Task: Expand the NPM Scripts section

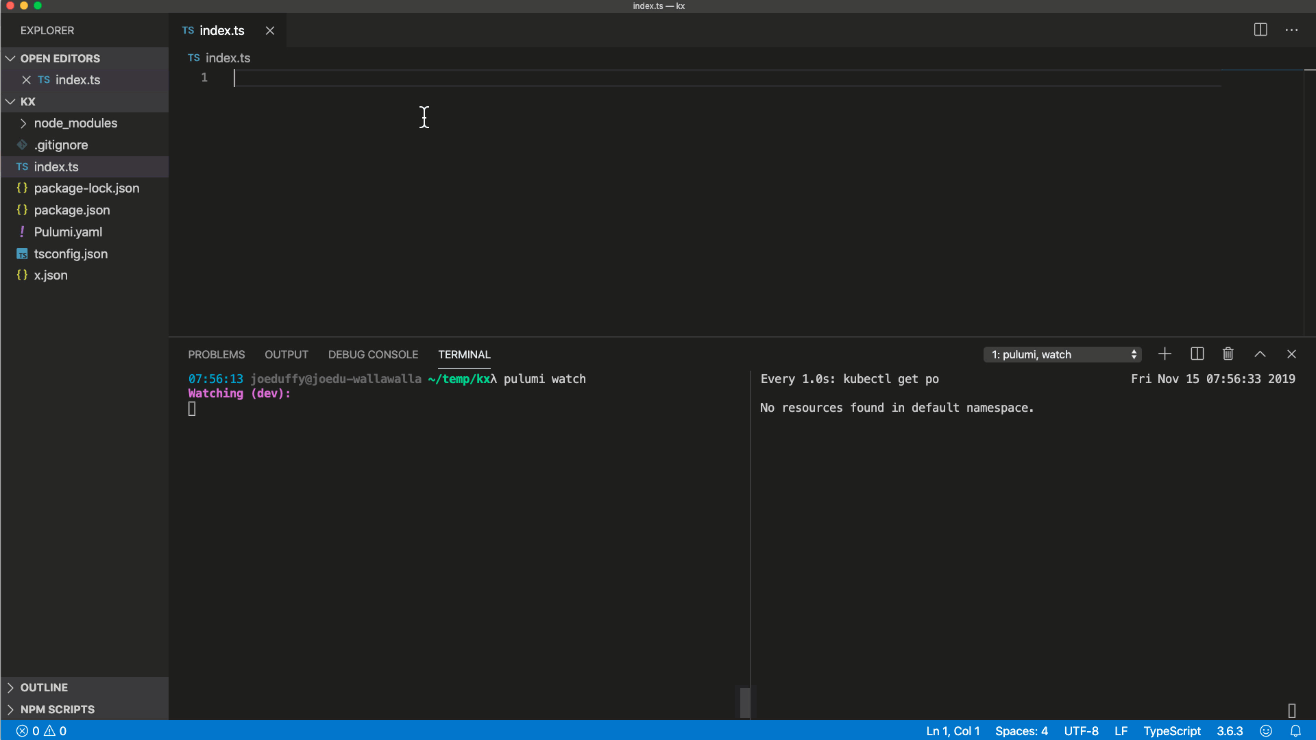Action: click(57, 709)
